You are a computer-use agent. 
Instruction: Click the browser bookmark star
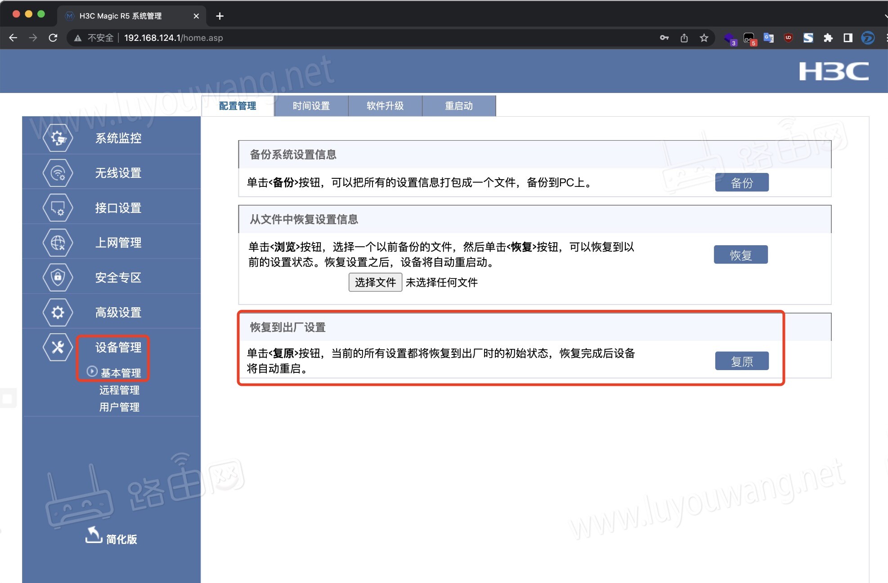(x=704, y=38)
